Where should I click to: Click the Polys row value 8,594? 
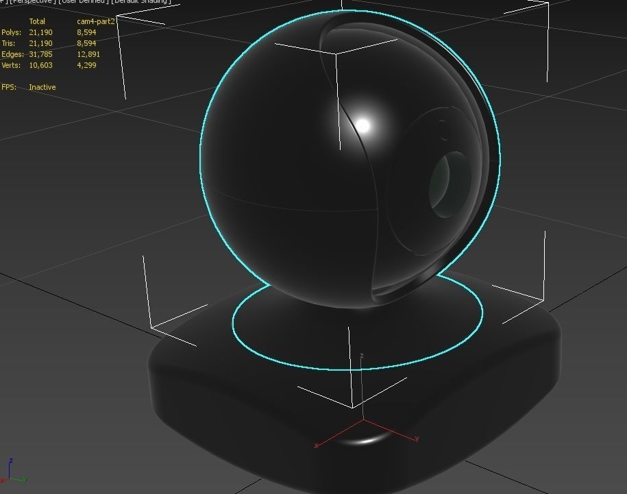(x=87, y=32)
